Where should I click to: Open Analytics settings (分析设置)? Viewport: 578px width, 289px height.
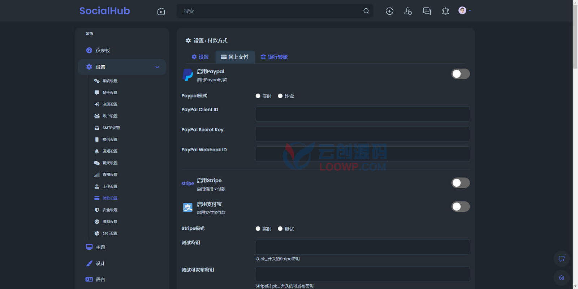110,233
